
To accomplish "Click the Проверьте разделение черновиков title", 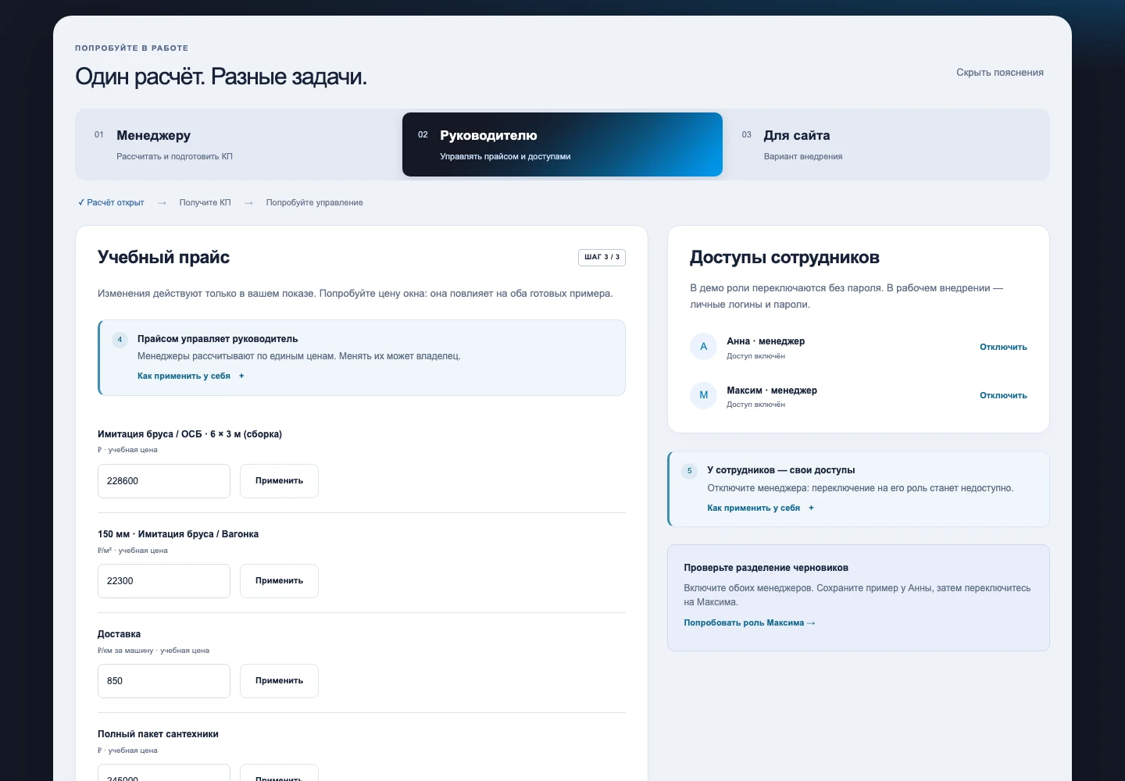I will click(766, 568).
